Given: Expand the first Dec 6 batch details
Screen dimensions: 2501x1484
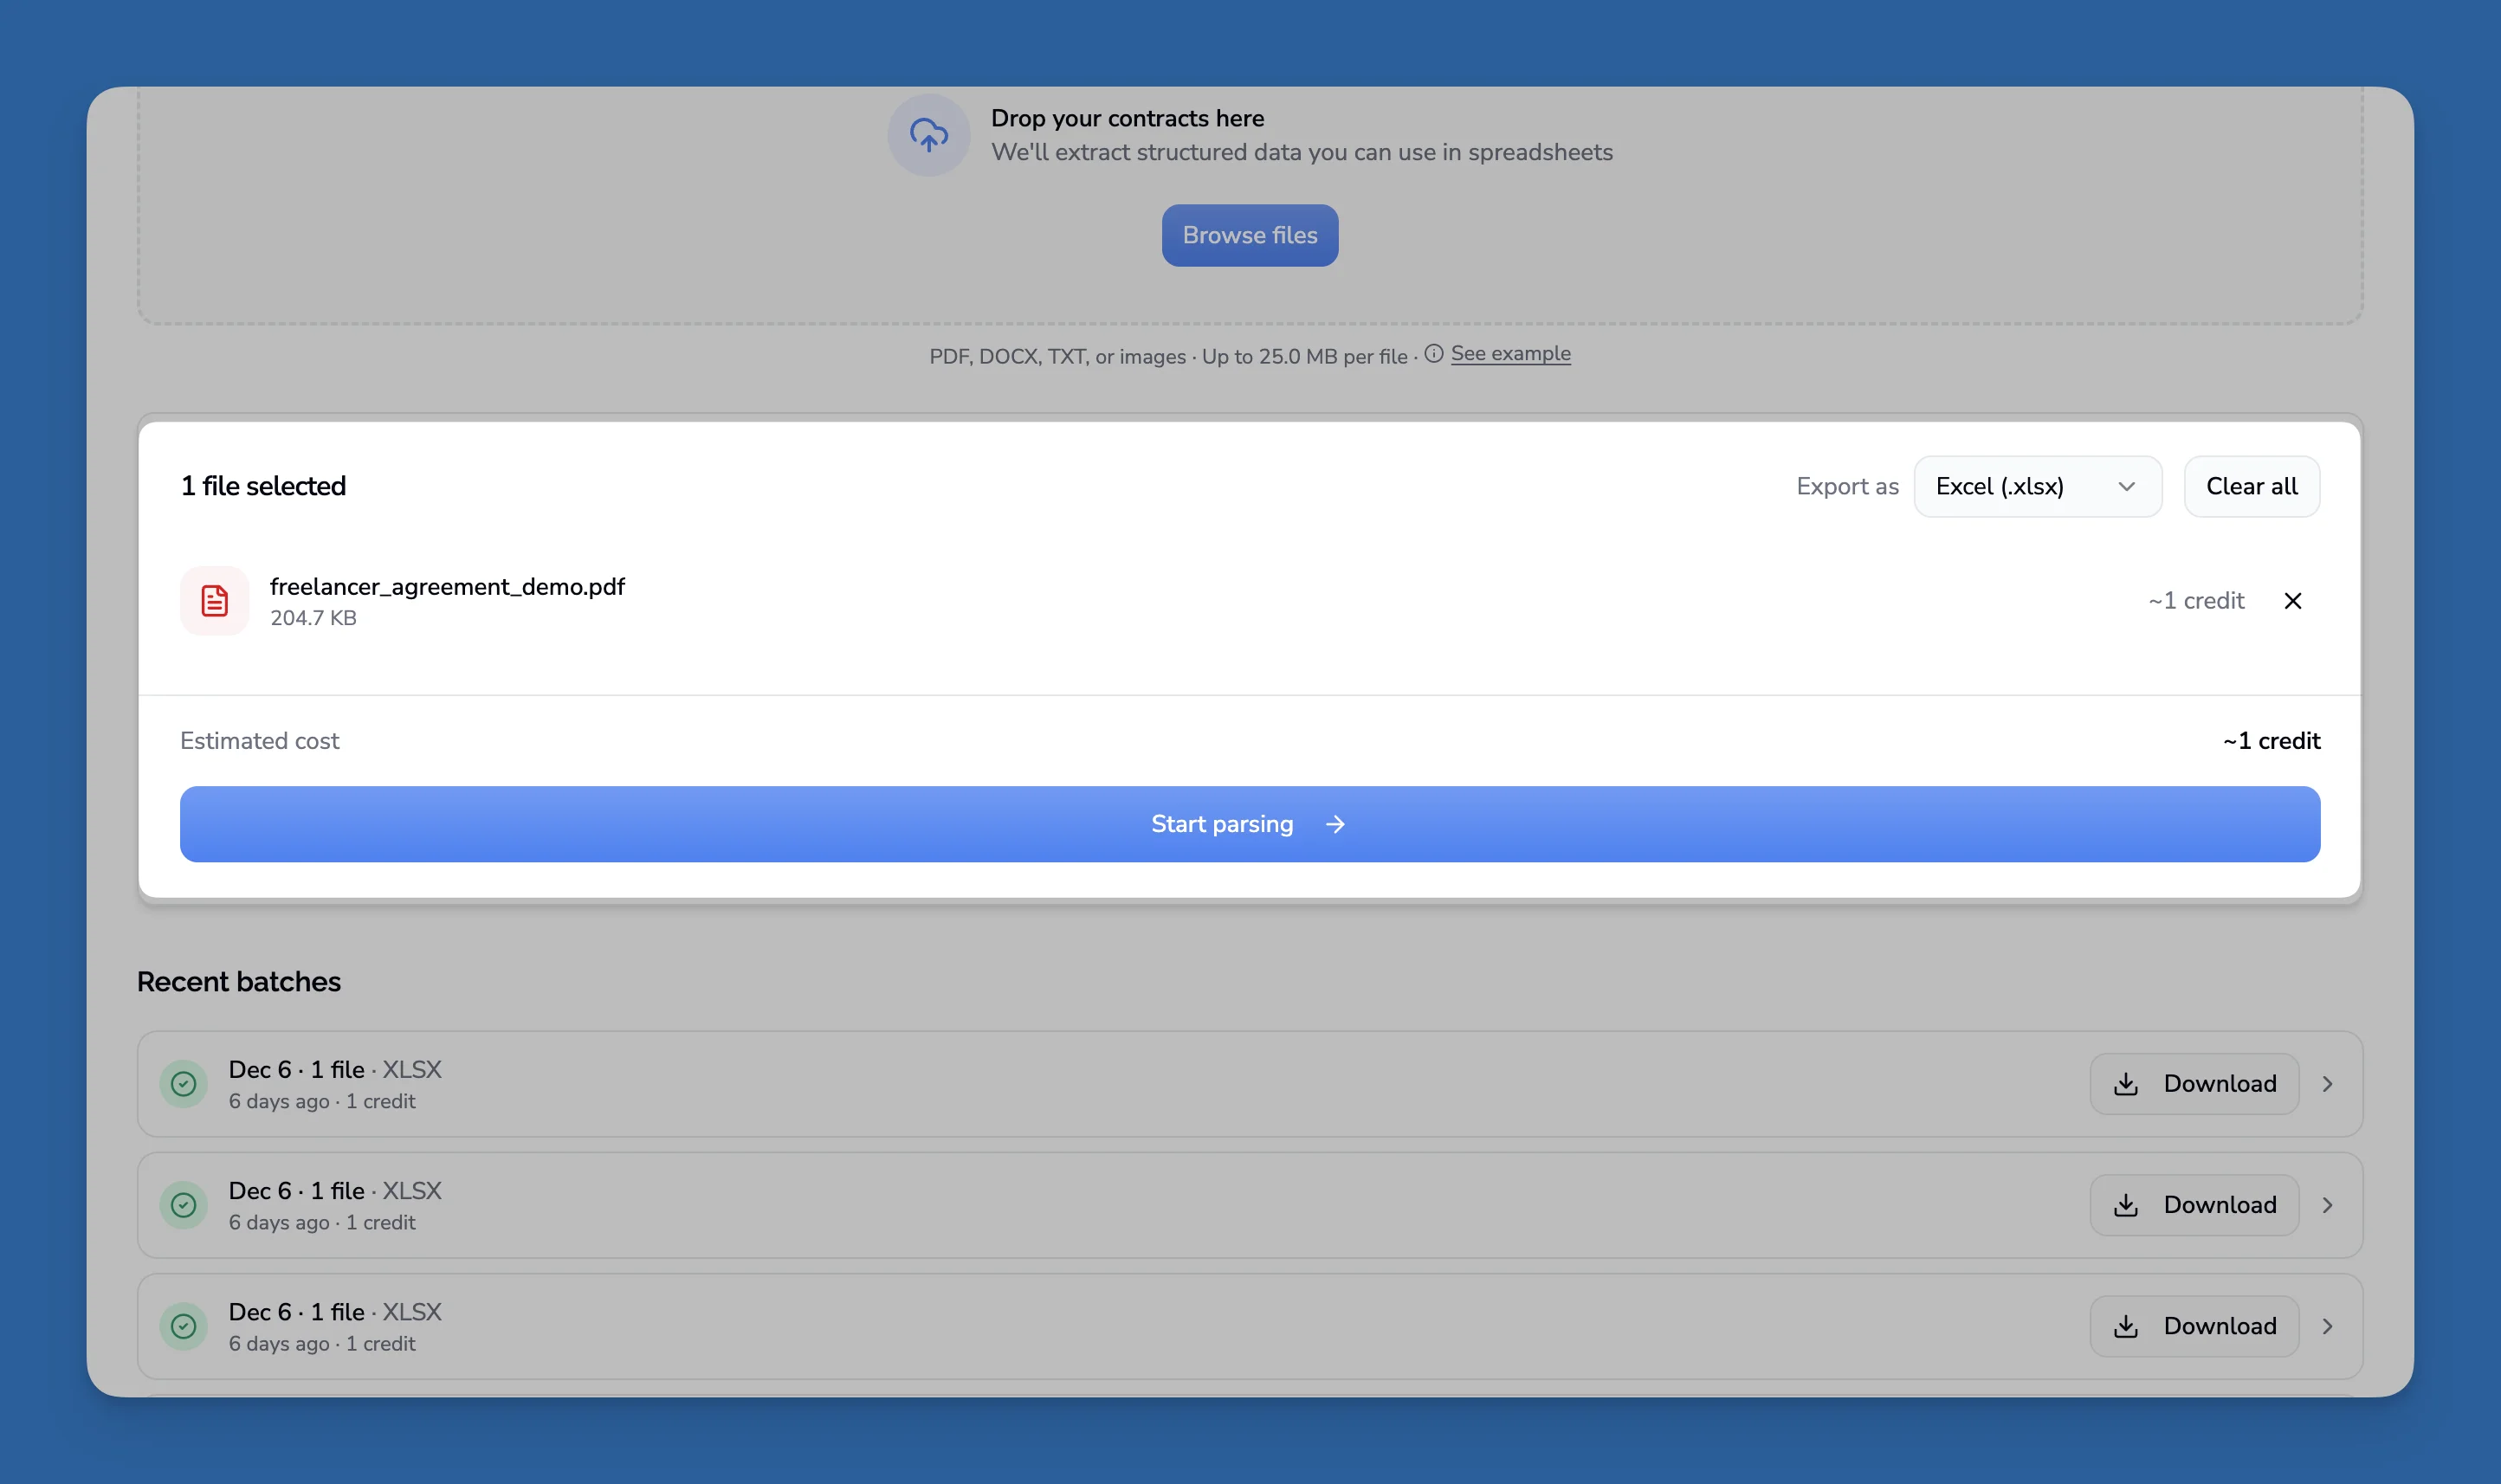Looking at the screenshot, I should coord(2329,1083).
